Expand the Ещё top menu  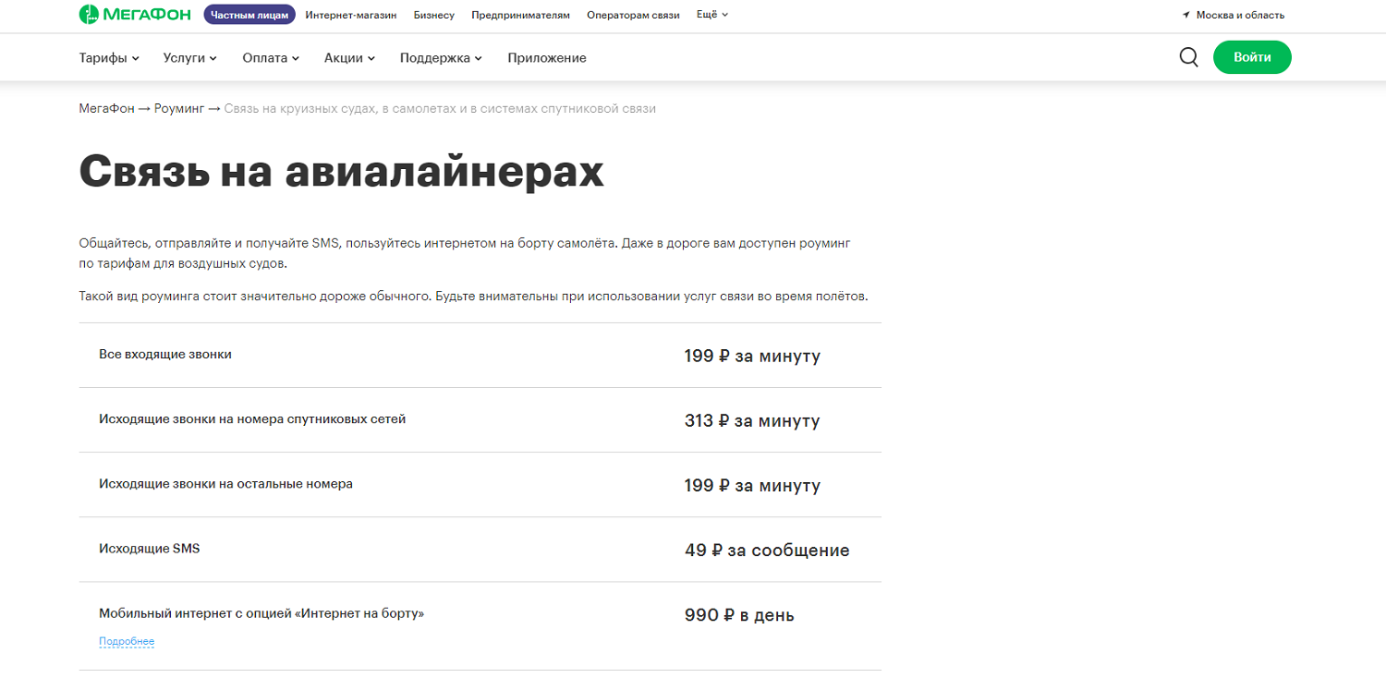tap(711, 15)
